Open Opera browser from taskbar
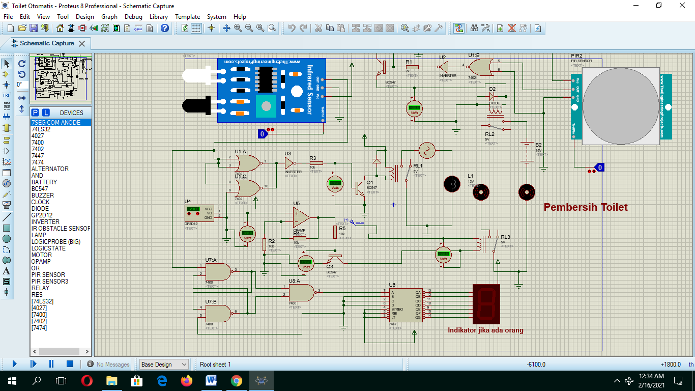 [87, 380]
